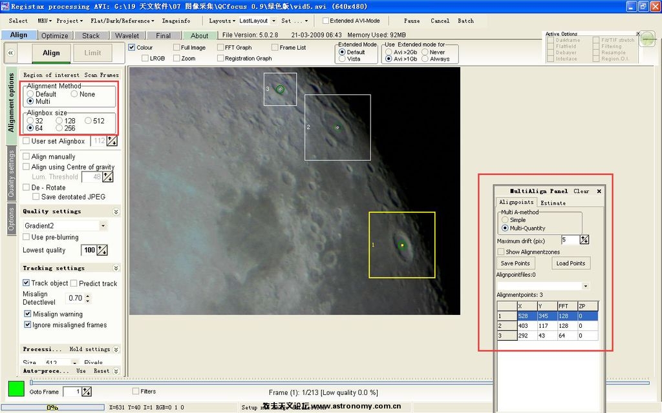Click the Goto Frame input field

click(72, 392)
